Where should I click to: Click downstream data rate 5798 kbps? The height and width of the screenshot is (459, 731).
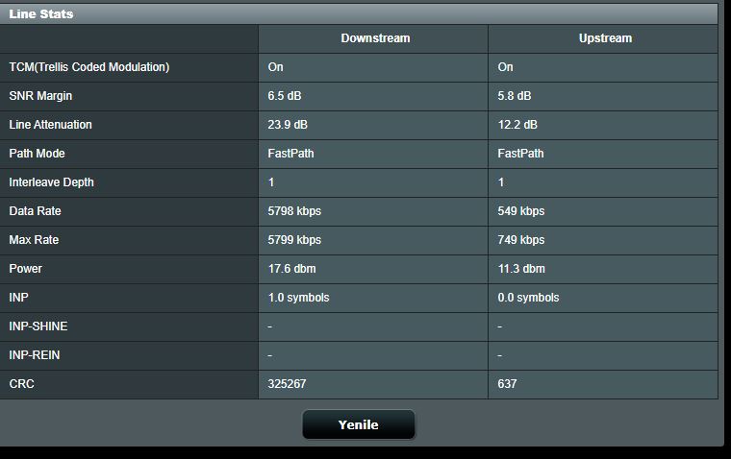pos(294,211)
